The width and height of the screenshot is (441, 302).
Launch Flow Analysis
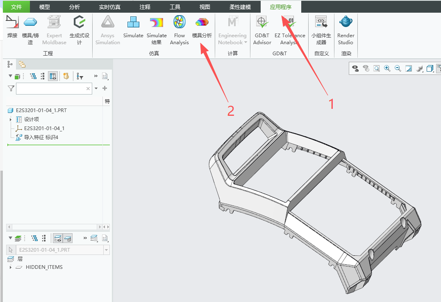[180, 30]
